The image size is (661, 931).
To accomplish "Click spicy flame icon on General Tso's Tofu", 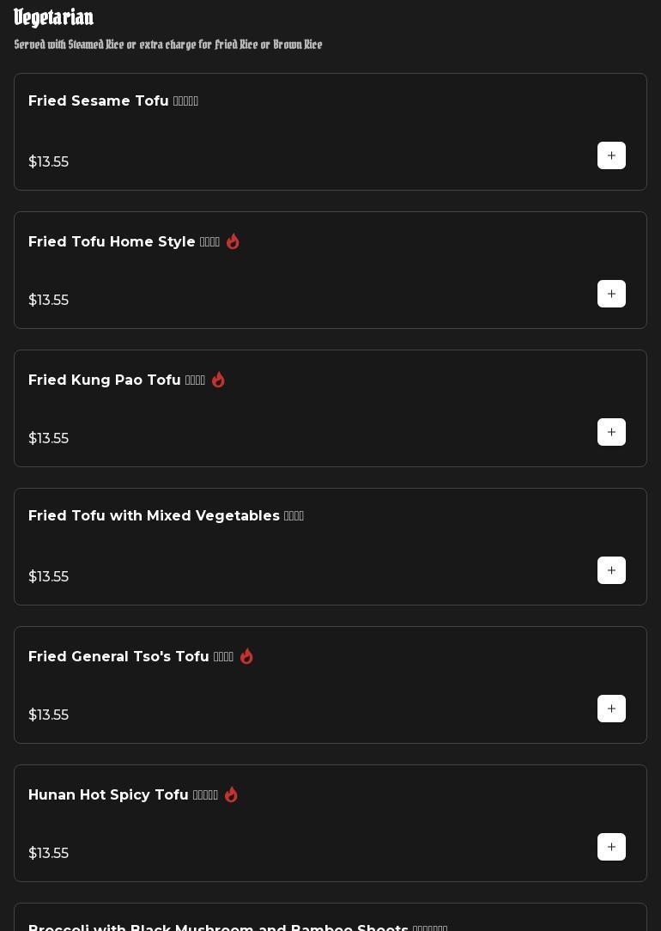I will pyautogui.click(x=246, y=656).
